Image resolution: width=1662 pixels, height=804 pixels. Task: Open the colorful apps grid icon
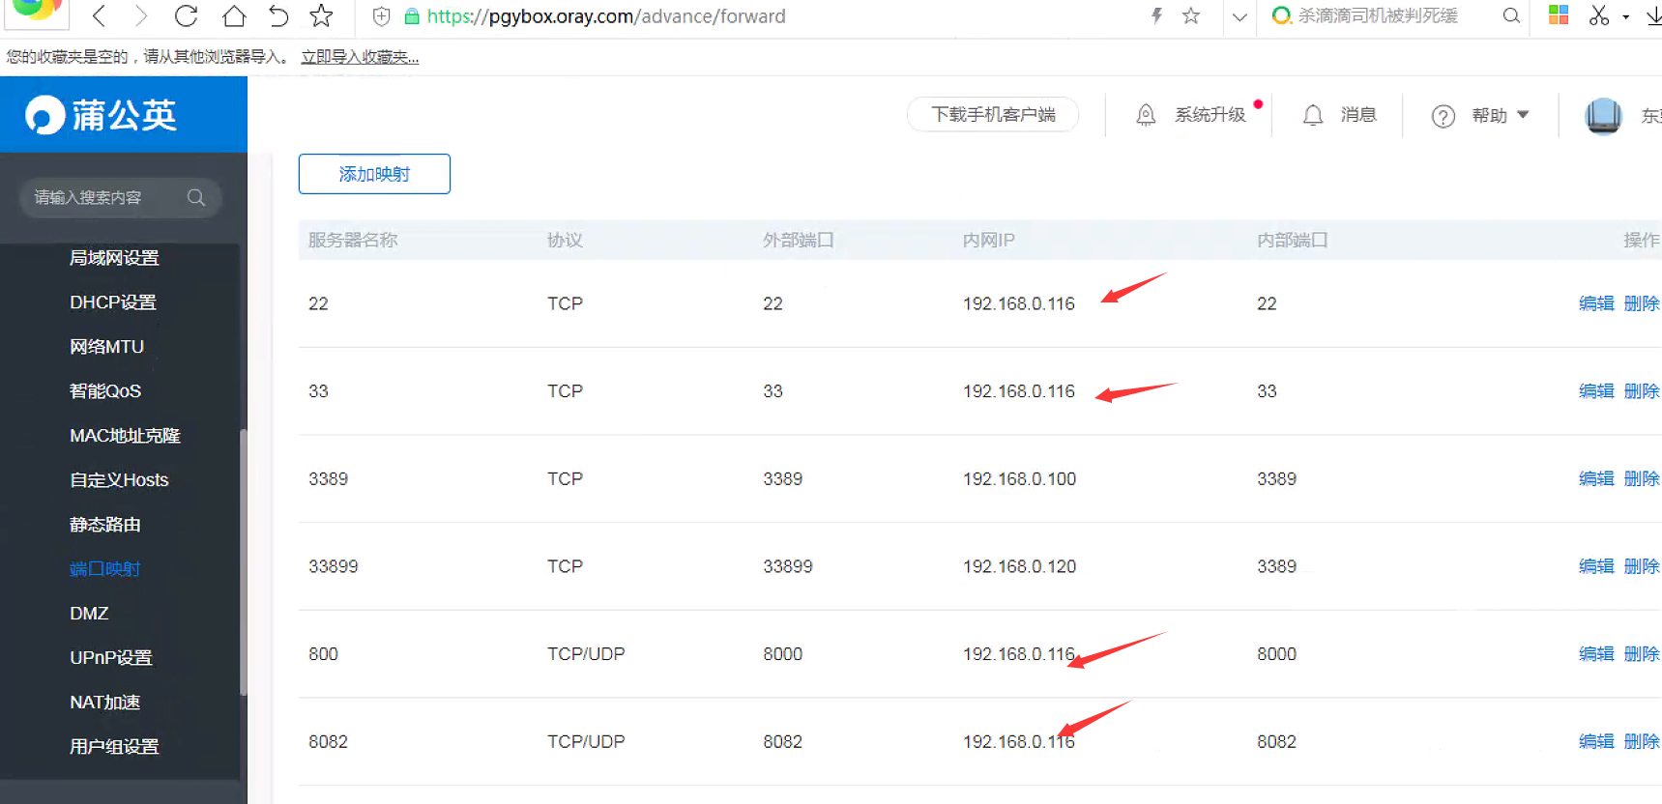(1559, 14)
